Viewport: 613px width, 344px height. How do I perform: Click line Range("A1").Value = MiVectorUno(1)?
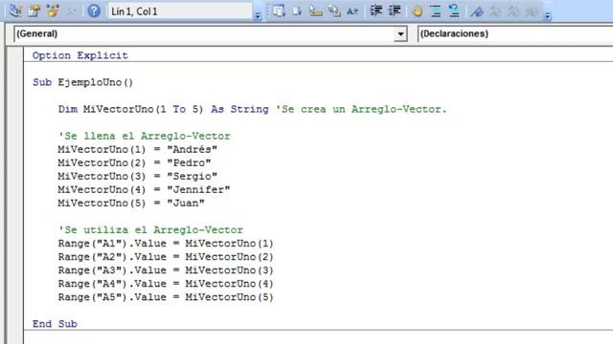click(x=166, y=244)
